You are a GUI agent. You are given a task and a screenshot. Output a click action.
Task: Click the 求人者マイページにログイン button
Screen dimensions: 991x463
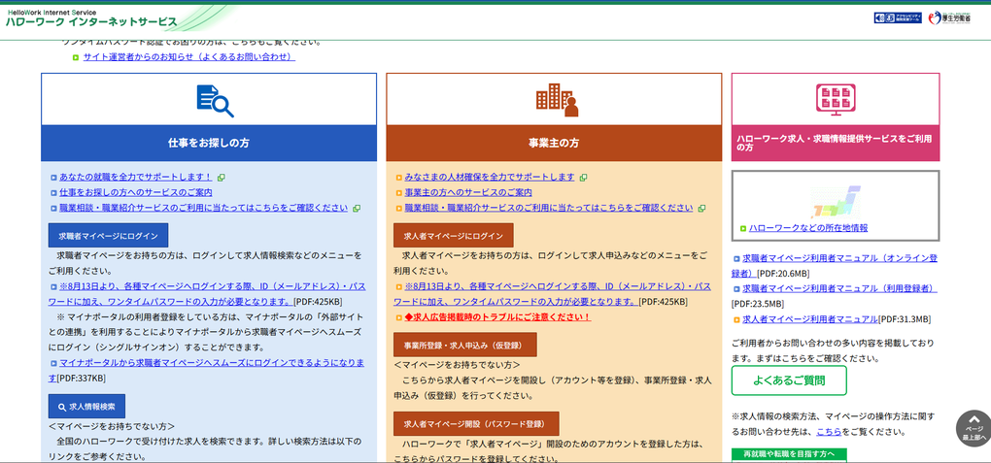tap(453, 236)
